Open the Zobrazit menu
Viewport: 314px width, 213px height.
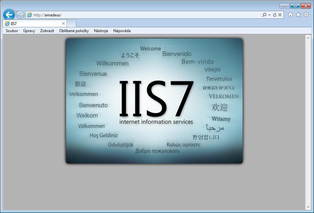[47, 31]
